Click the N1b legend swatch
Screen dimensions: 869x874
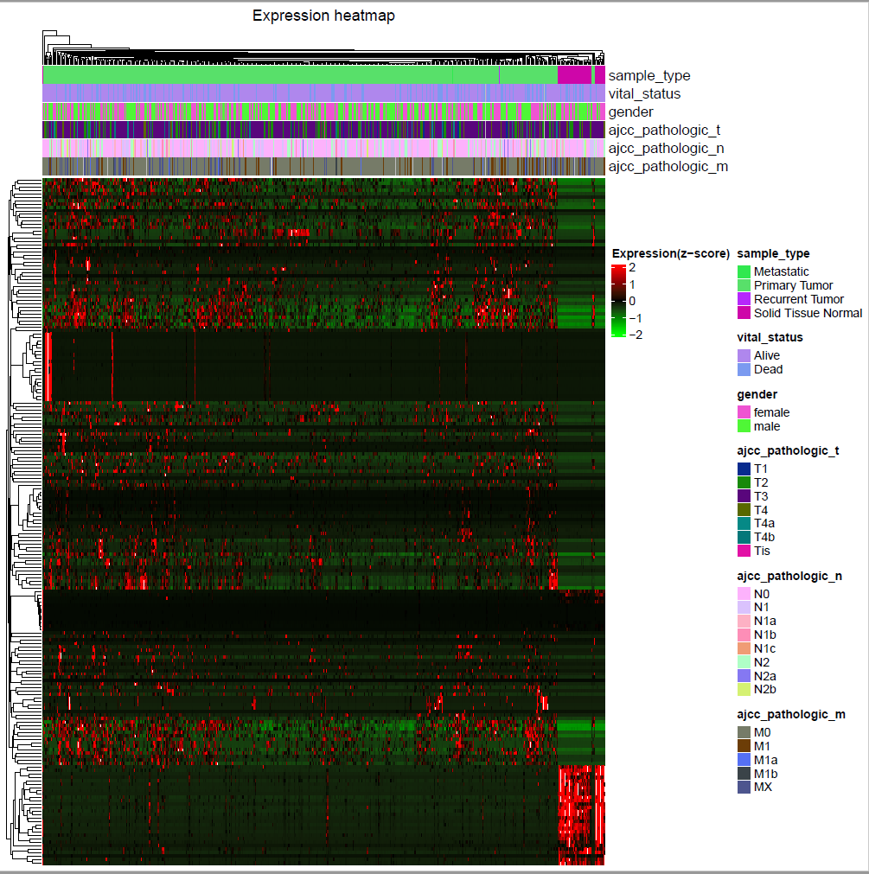pyautogui.click(x=744, y=635)
